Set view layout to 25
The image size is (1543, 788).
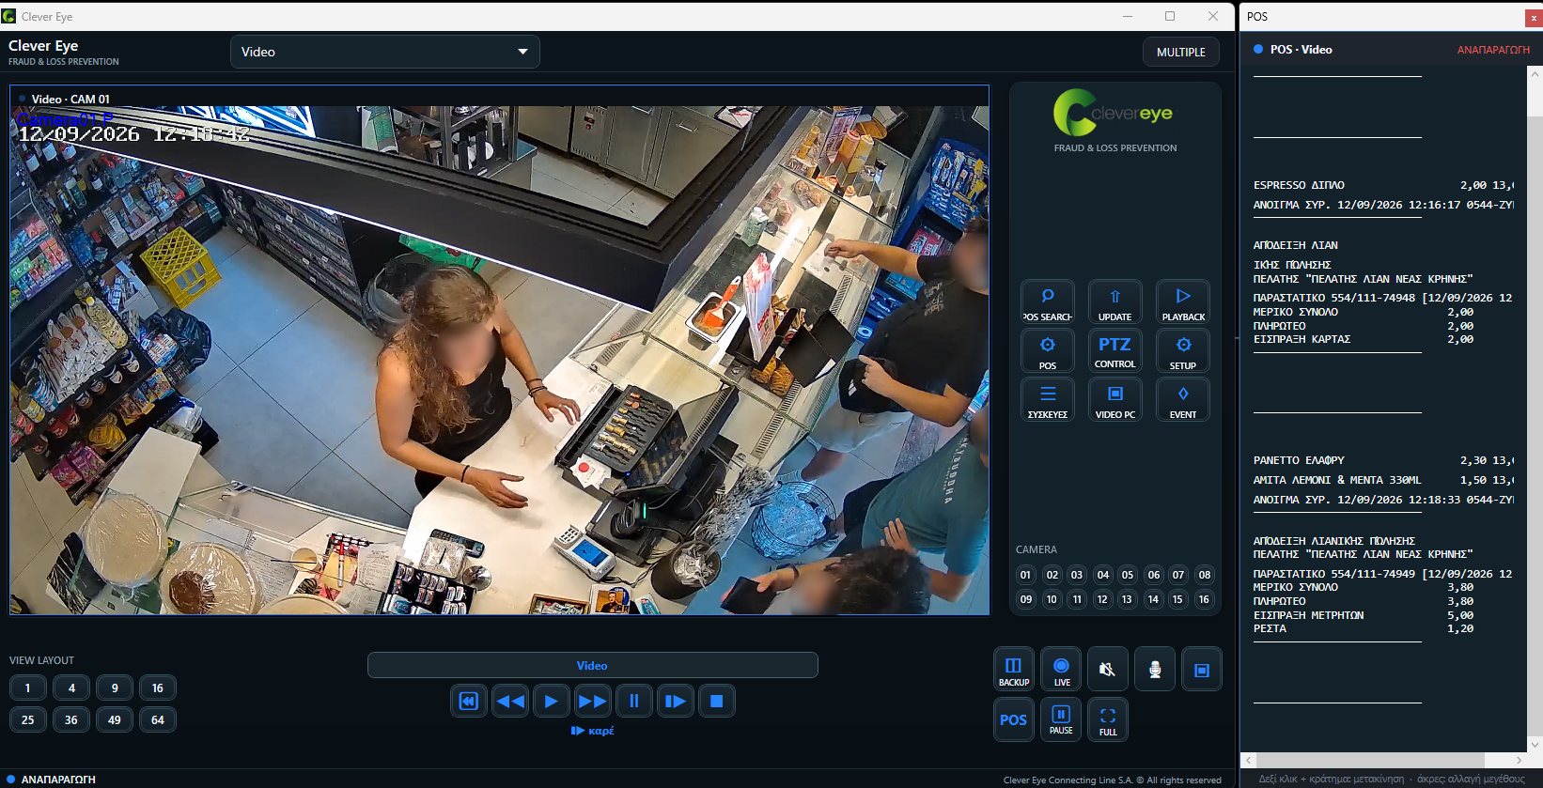point(28,719)
